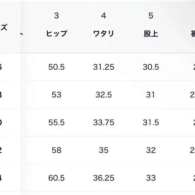This screenshot has width=195, height=195.
Task: Click the 35 value in ワタリ column
Action: point(104,150)
